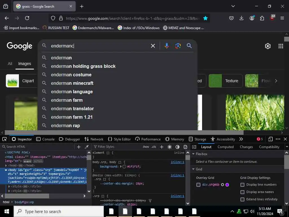Open the grass photo thumbnail

[x=255, y=112]
